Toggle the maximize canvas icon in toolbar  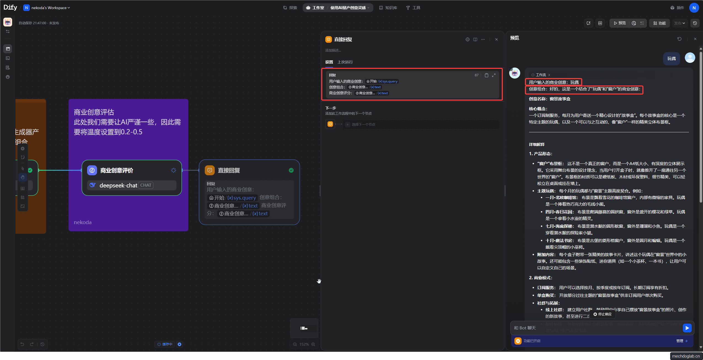coord(23,206)
